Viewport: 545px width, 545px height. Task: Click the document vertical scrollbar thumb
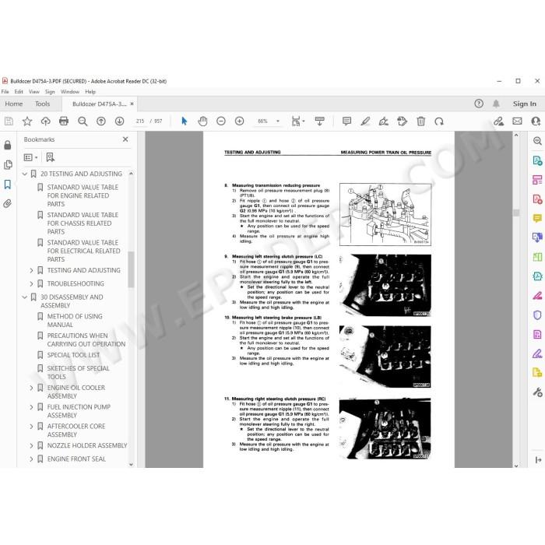pos(516,213)
